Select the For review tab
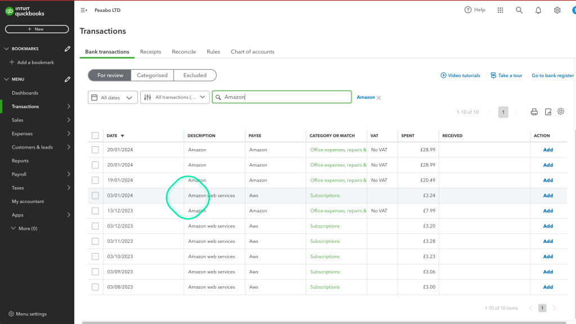The image size is (576, 324). (x=110, y=75)
